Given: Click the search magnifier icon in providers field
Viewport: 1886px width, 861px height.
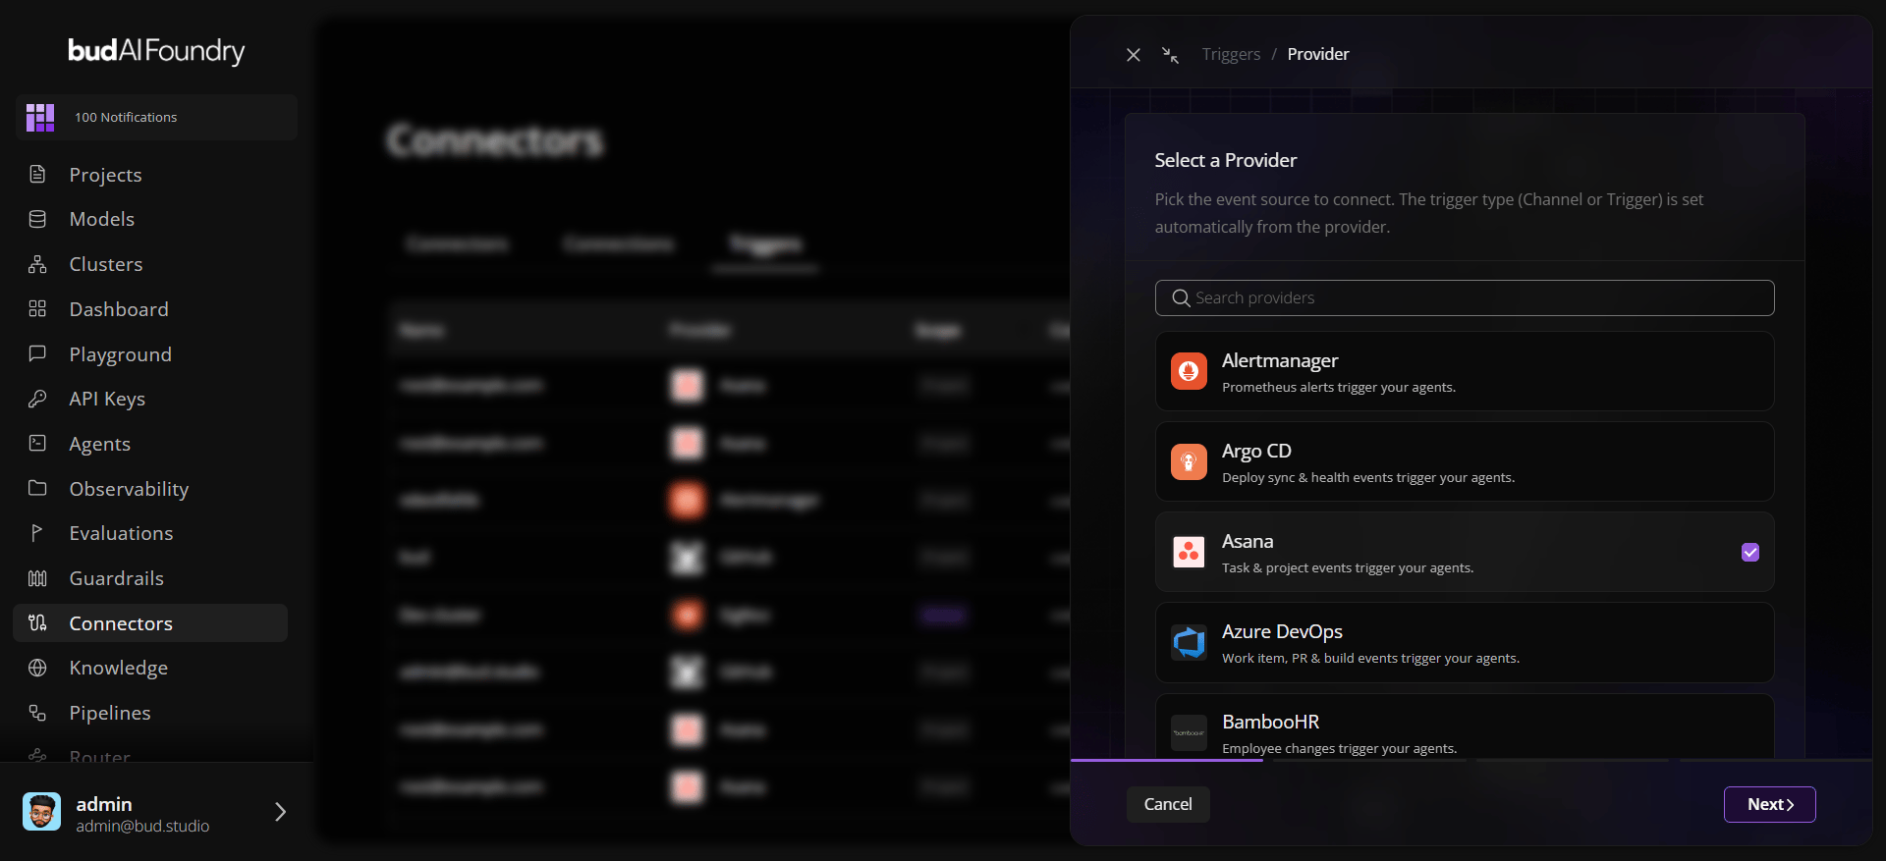Looking at the screenshot, I should click(x=1181, y=297).
